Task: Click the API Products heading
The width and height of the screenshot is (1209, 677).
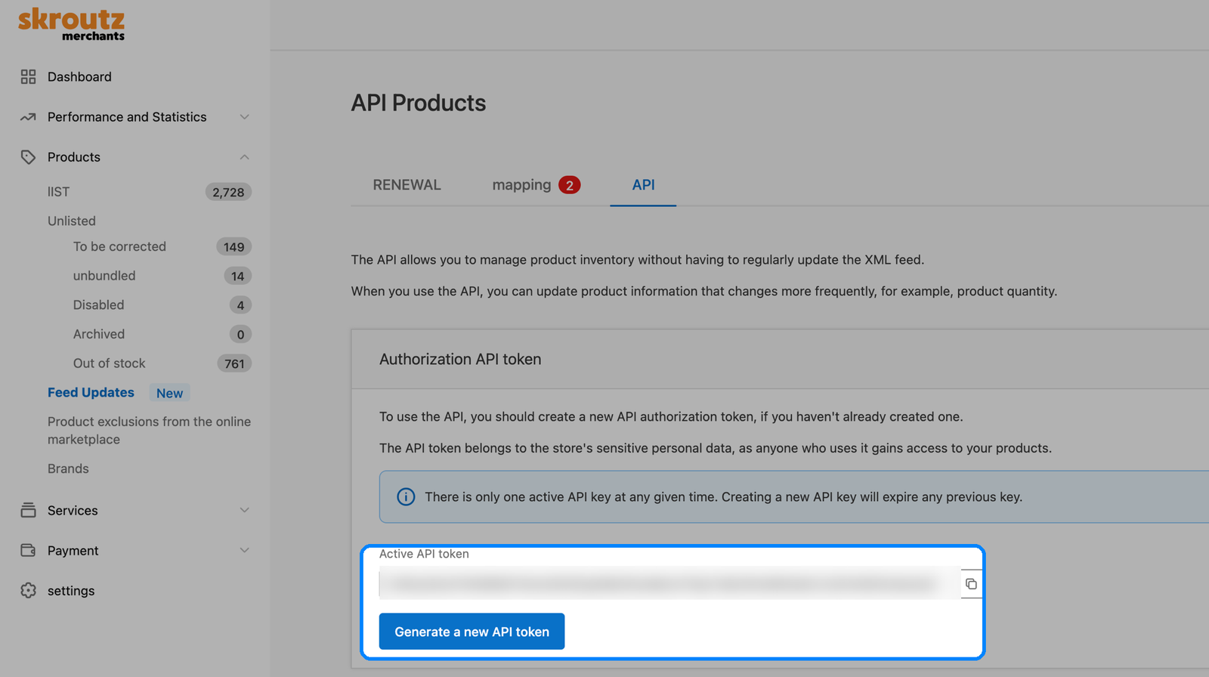Action: tap(419, 103)
